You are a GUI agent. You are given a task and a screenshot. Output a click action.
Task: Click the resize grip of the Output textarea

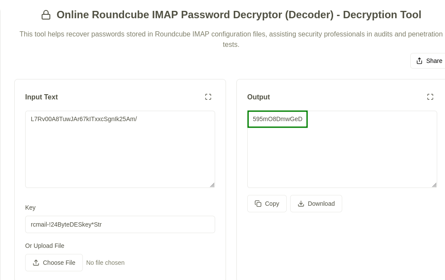tap(435, 185)
